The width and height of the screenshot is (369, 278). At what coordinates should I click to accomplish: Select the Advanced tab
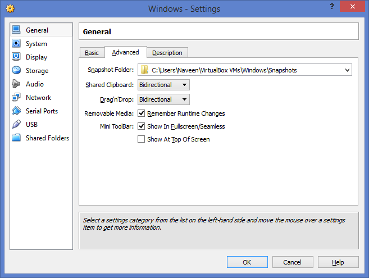125,52
